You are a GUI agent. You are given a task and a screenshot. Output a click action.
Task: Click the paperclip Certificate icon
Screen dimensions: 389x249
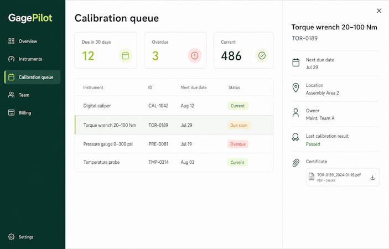[295, 163]
